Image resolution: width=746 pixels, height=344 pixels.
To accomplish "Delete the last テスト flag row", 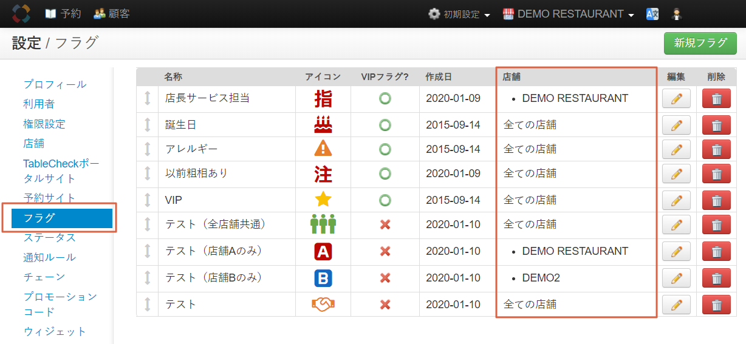I will pos(716,305).
